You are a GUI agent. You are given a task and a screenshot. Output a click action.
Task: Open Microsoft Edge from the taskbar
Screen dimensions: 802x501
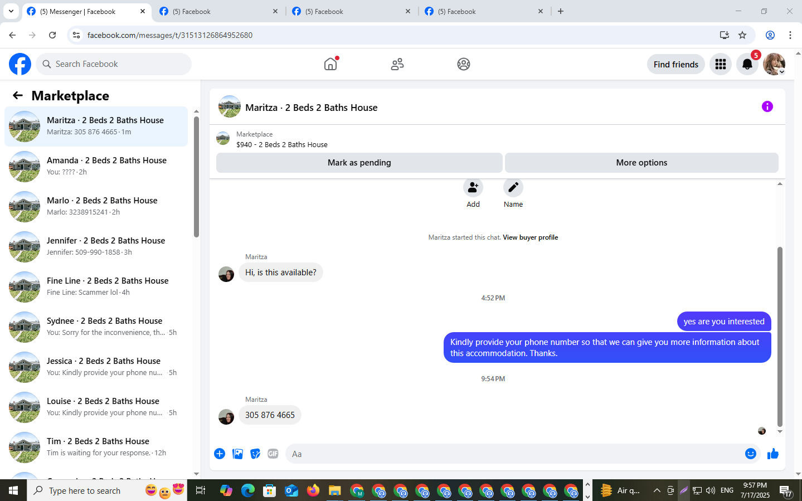(x=248, y=490)
